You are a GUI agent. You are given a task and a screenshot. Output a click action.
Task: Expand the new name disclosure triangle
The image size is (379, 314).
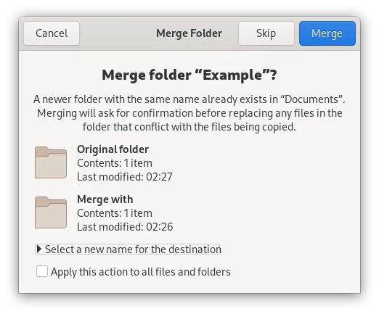point(39,249)
